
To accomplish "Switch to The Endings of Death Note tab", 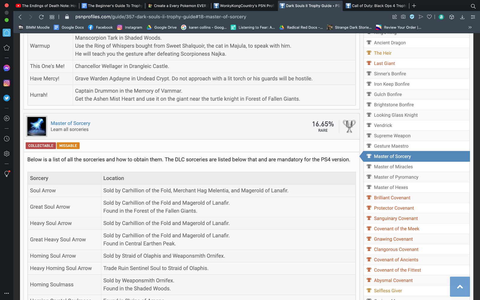I will pyautogui.click(x=46, y=6).
